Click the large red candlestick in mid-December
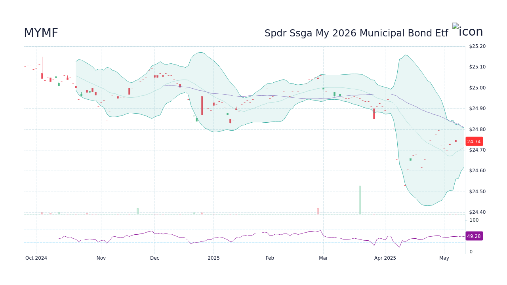This screenshot has height=285, width=507. pos(202,105)
